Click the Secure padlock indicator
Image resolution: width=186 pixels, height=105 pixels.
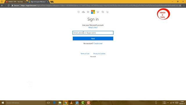15,6
